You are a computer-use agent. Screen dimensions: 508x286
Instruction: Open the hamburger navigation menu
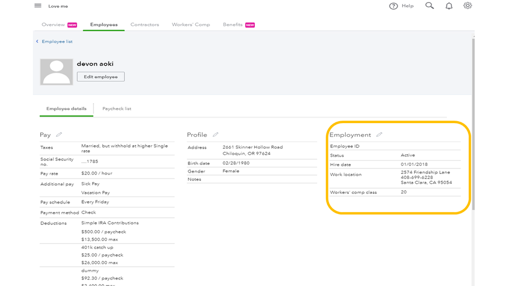[x=38, y=6]
